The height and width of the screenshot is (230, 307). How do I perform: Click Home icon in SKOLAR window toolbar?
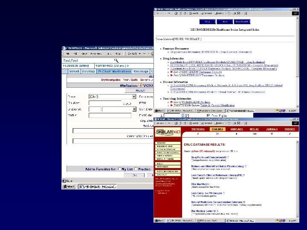point(185,123)
